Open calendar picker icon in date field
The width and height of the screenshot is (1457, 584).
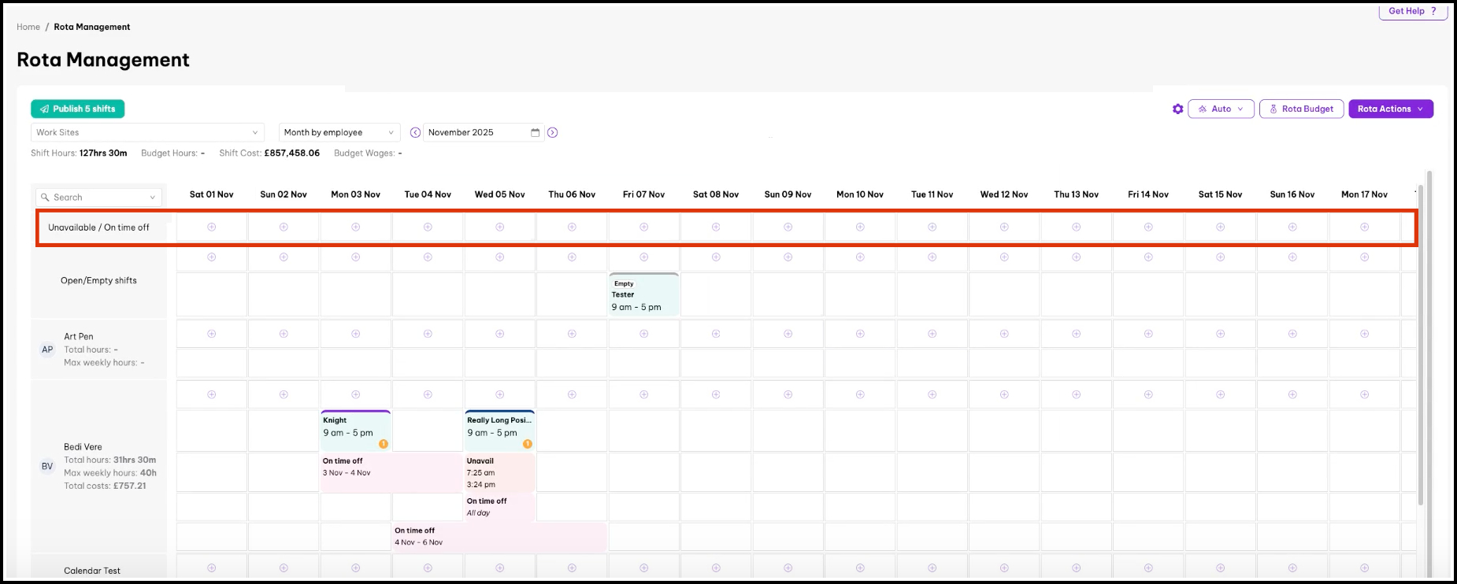click(536, 132)
